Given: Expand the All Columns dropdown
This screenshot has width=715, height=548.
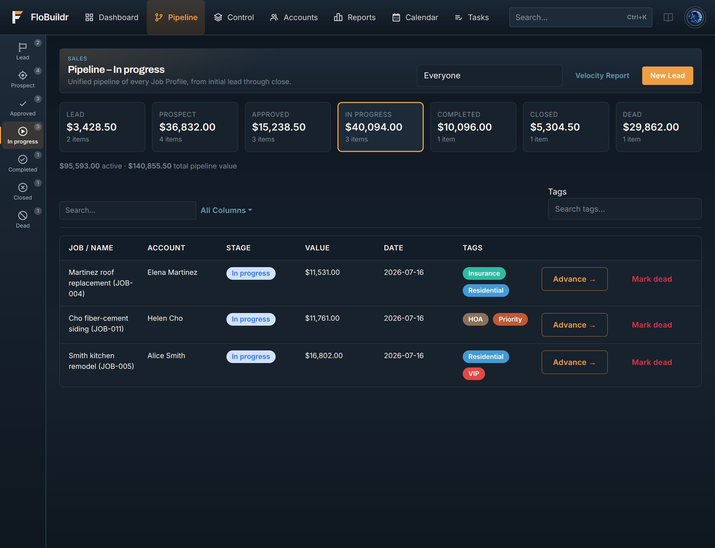Looking at the screenshot, I should tap(226, 210).
